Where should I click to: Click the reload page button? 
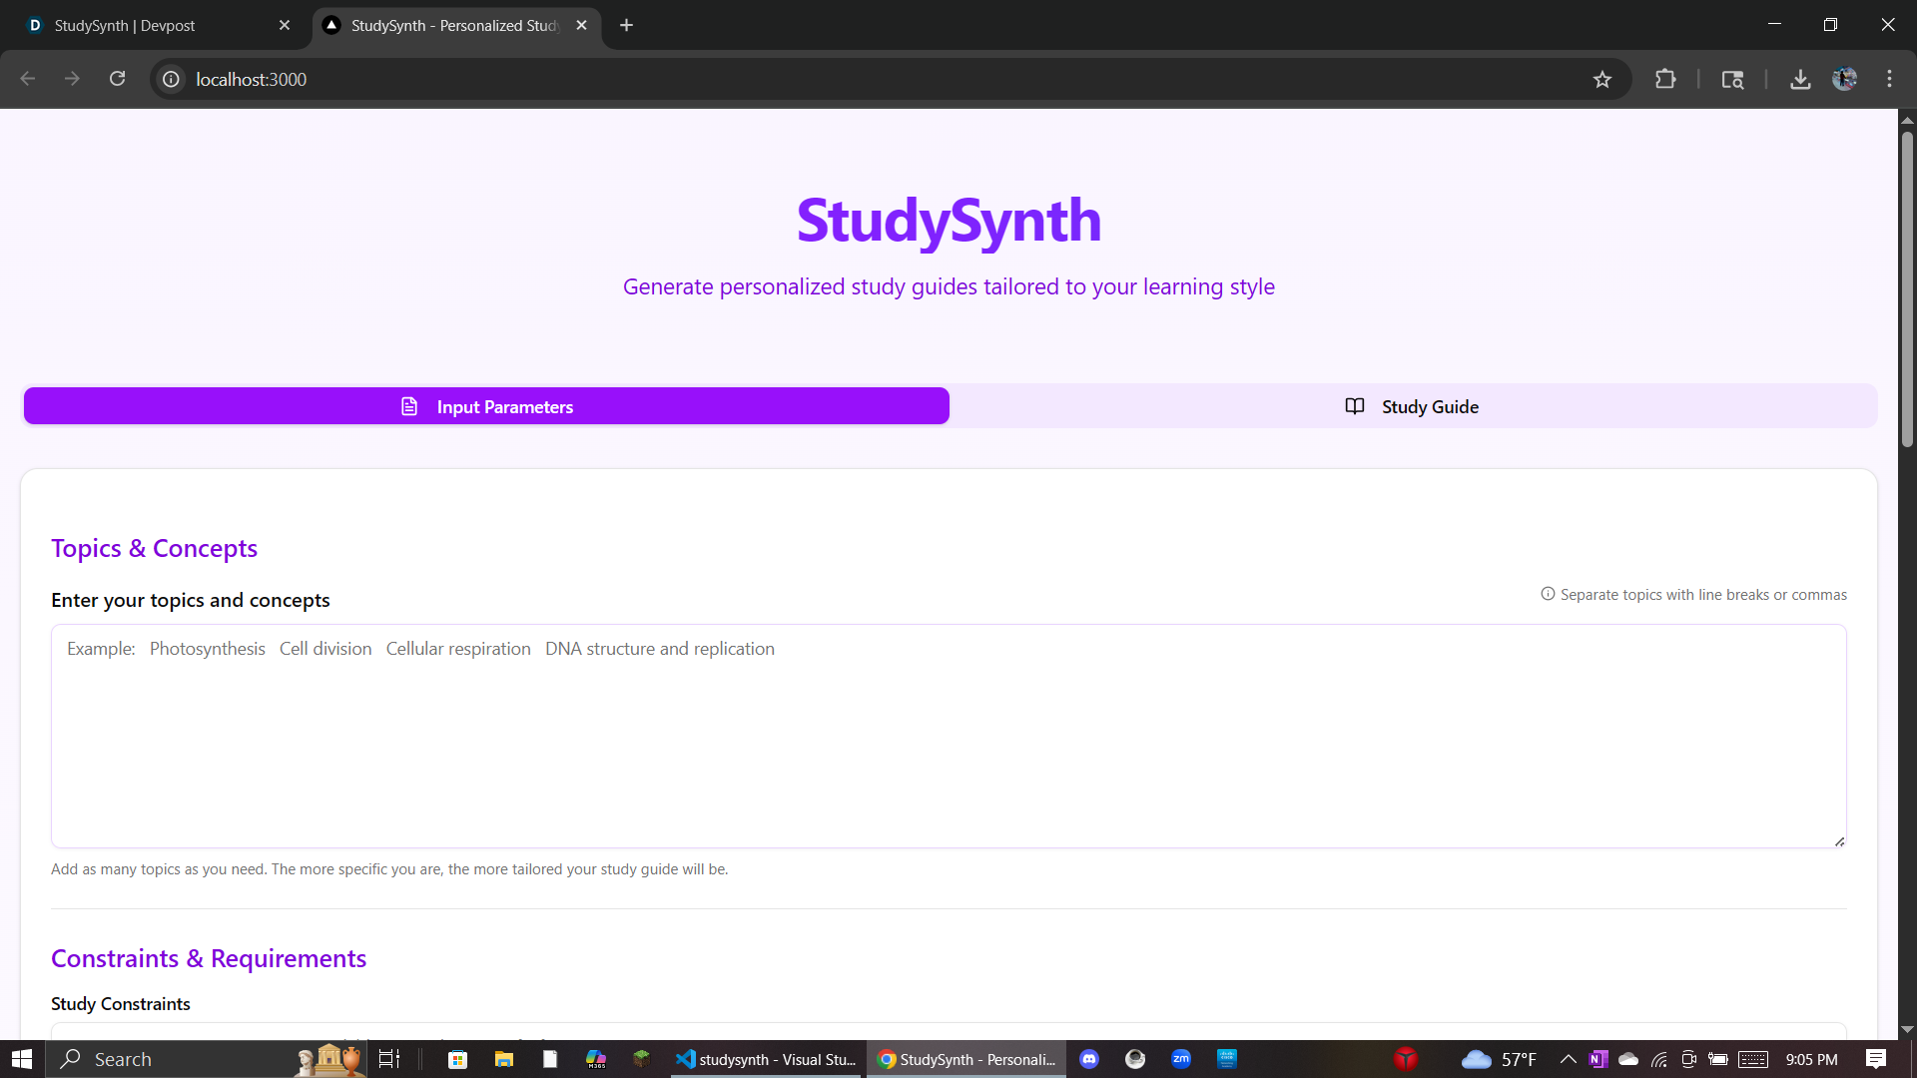click(x=117, y=79)
